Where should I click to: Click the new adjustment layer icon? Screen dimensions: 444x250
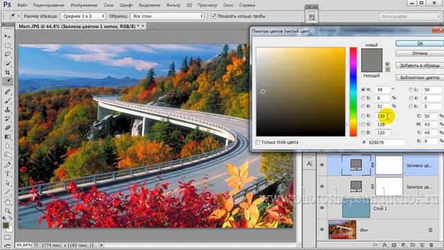coord(403,245)
